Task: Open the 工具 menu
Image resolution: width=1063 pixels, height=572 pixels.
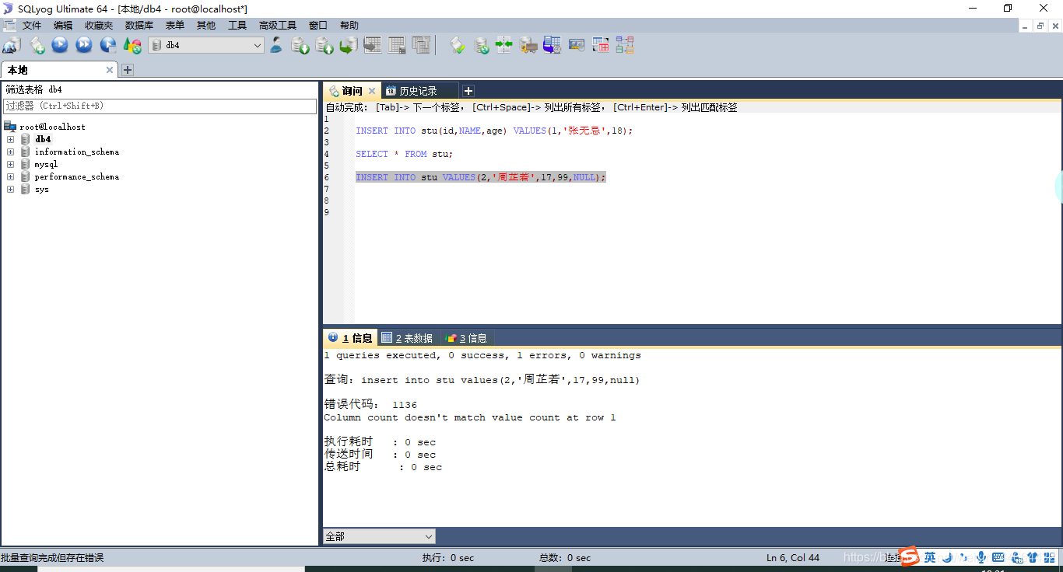Action: click(x=237, y=26)
